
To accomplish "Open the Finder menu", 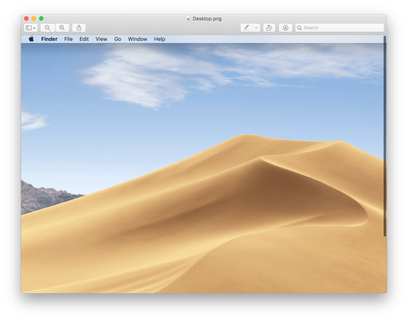I will [x=49, y=39].
